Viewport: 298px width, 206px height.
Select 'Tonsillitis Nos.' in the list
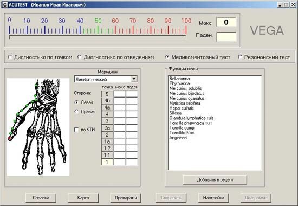click(182, 133)
